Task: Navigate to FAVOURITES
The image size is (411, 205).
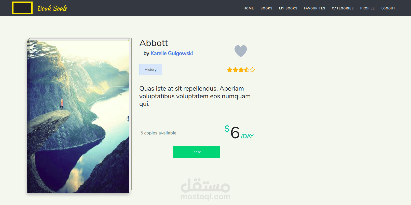Action: pyautogui.click(x=314, y=8)
